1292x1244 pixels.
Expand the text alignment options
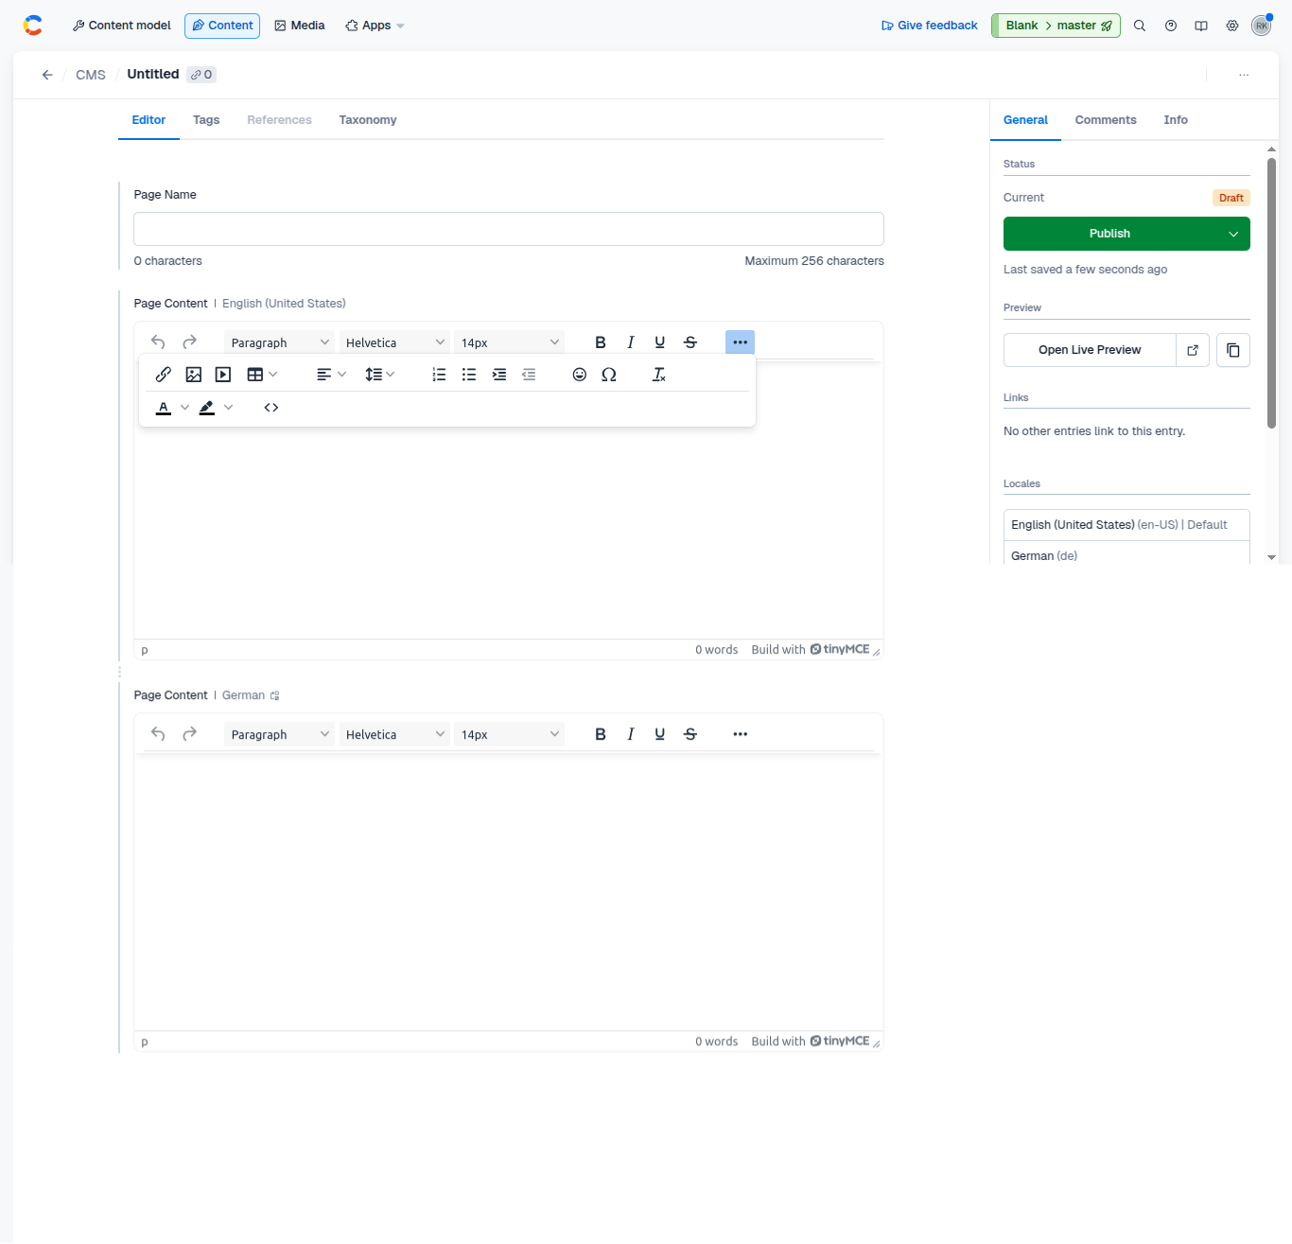330,374
